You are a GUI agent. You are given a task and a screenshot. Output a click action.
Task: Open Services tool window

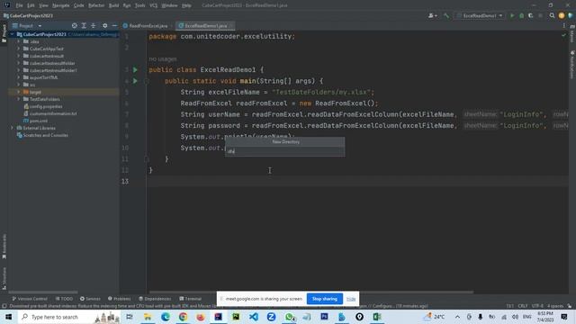pyautogui.click(x=90, y=299)
